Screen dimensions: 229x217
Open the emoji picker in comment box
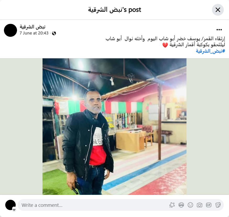190,205
